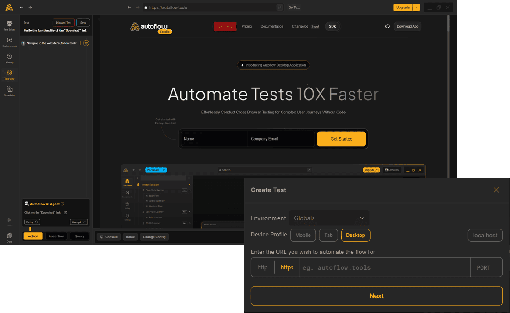Open the Workspaces dropdown in the preview image
Screen dimensions: 510x313
pyautogui.click(x=156, y=170)
